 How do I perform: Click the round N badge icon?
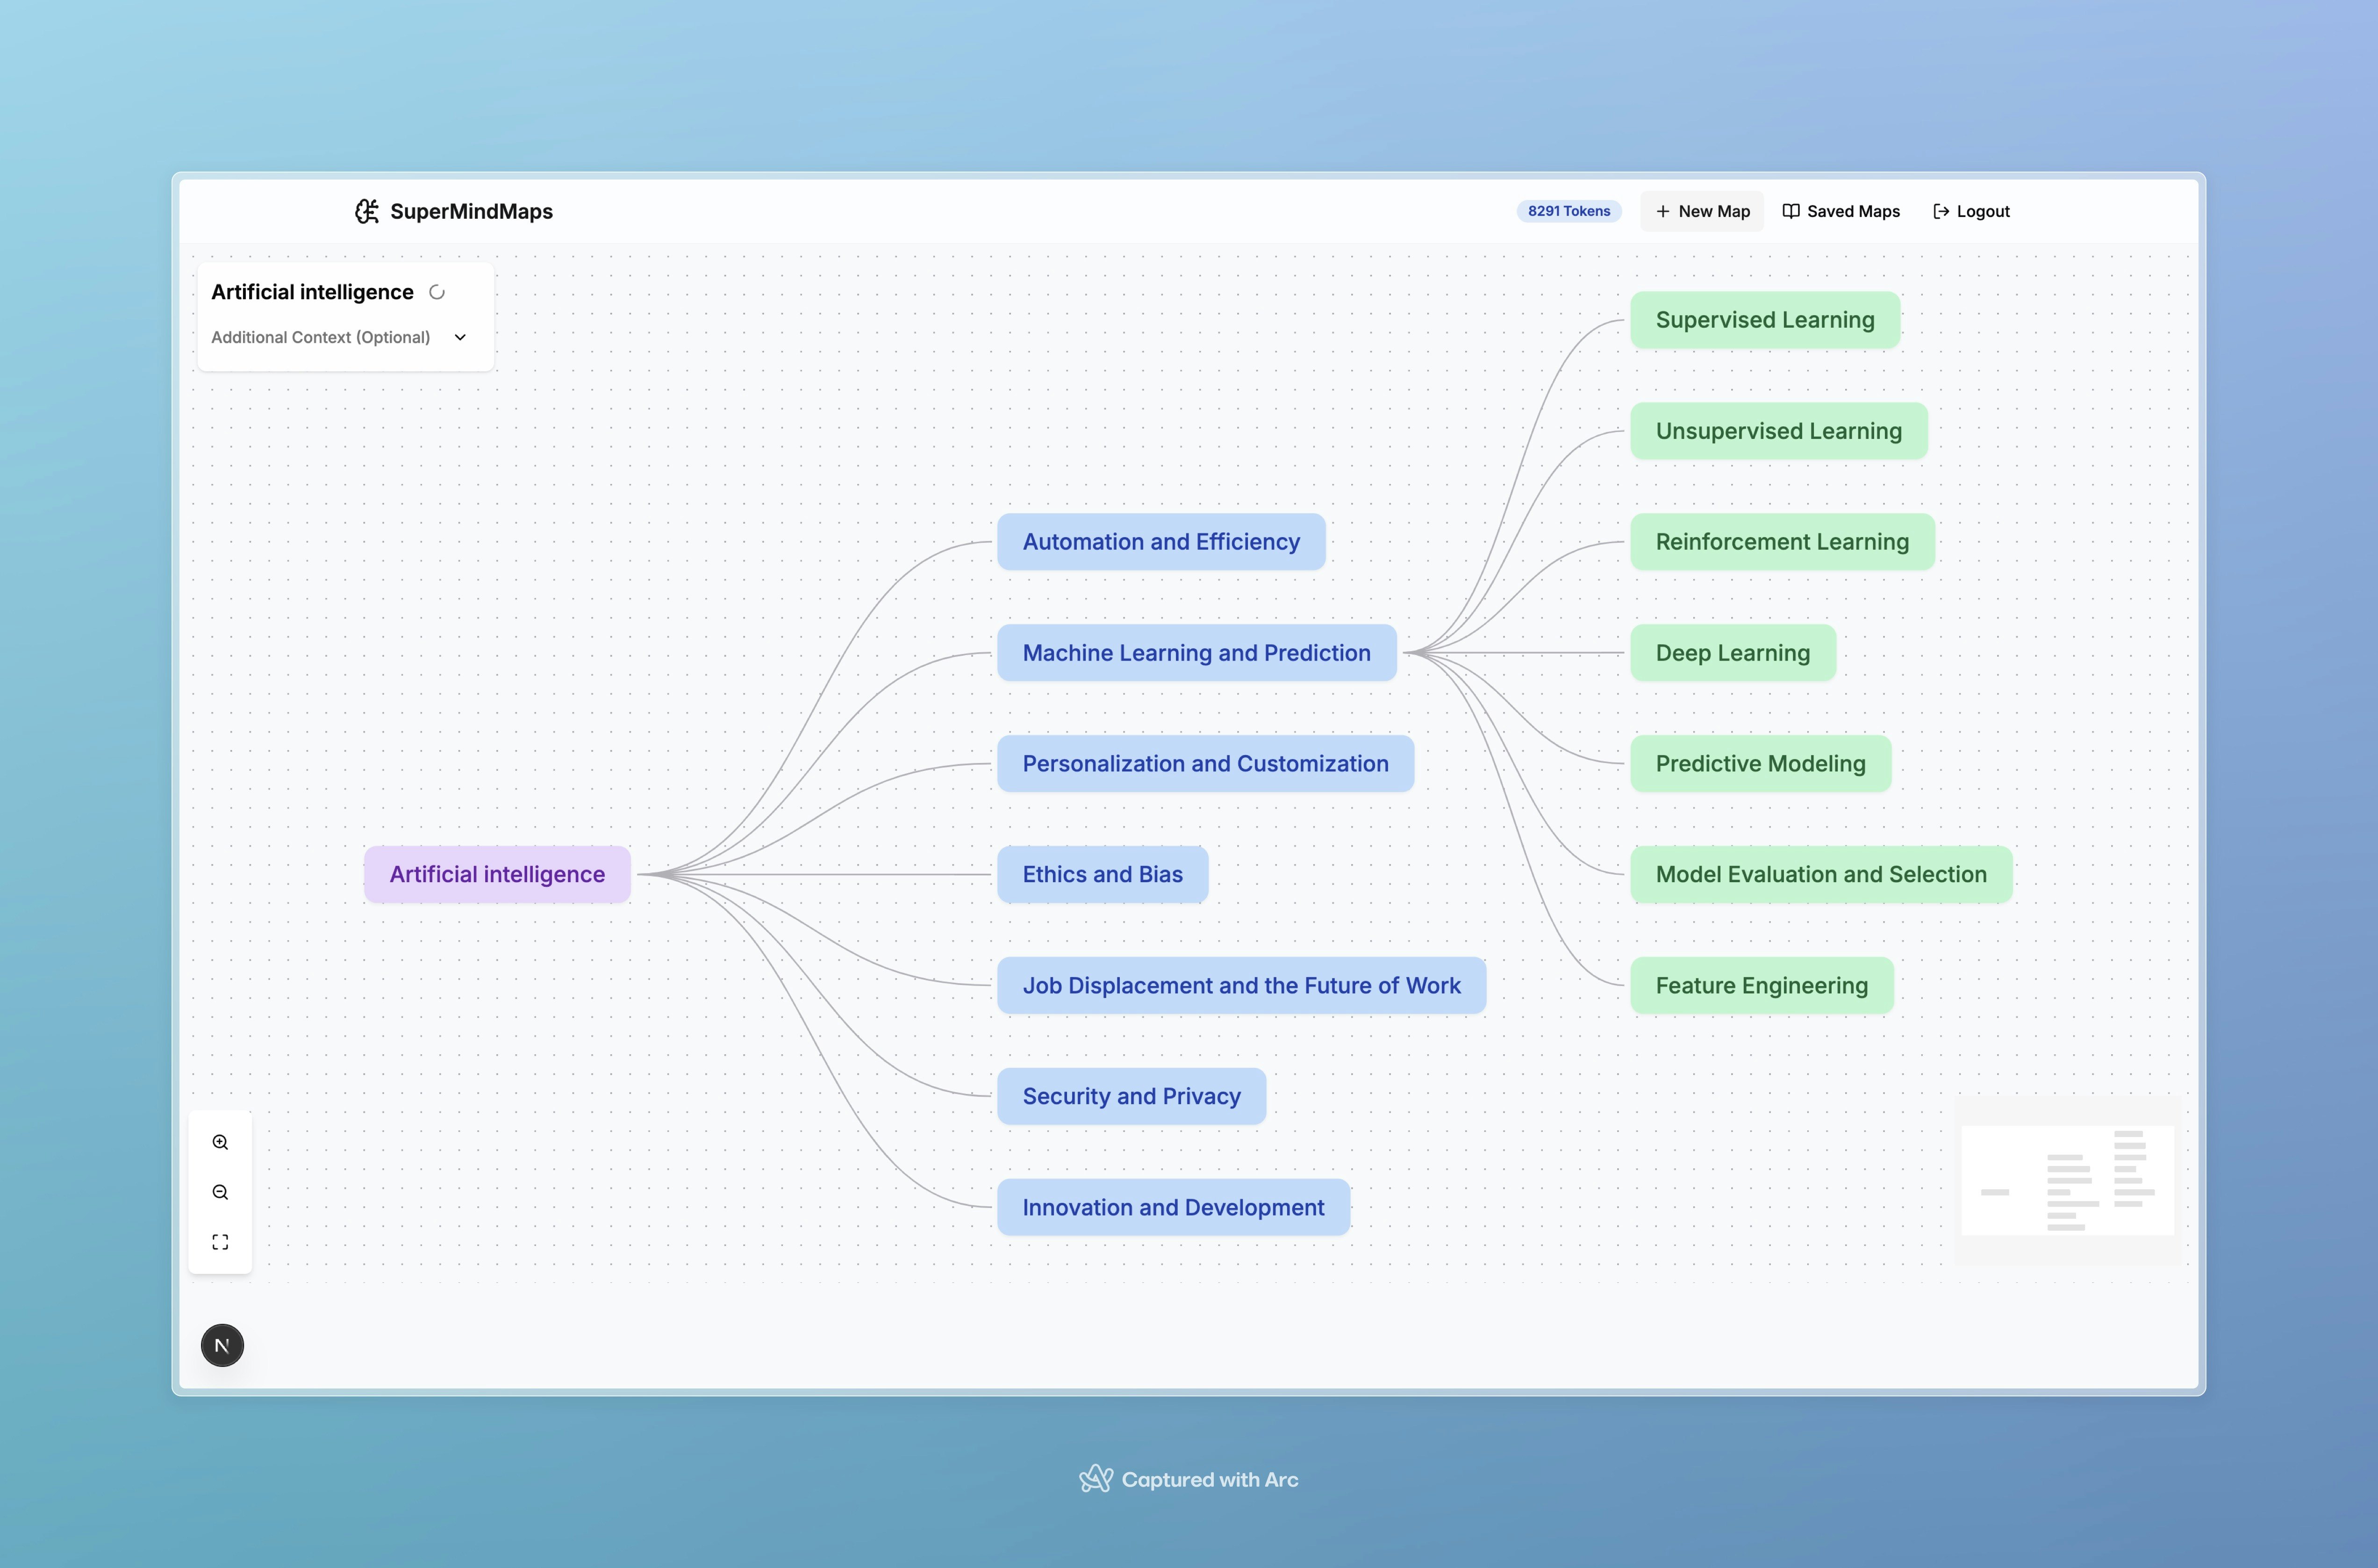222,1345
